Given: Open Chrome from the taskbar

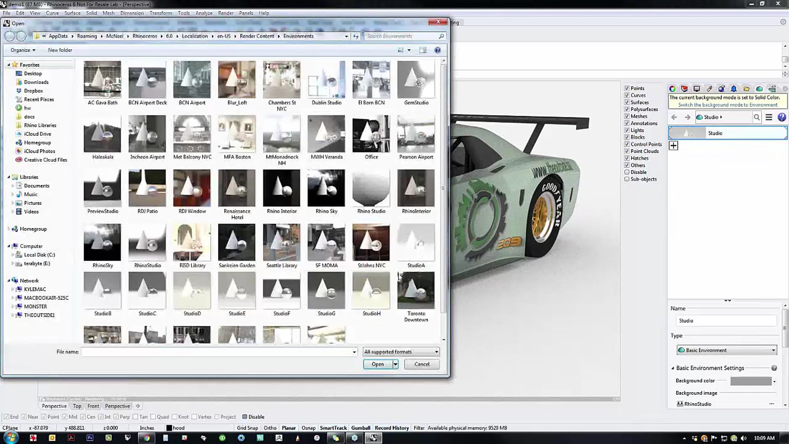Looking at the screenshot, I should [147, 438].
